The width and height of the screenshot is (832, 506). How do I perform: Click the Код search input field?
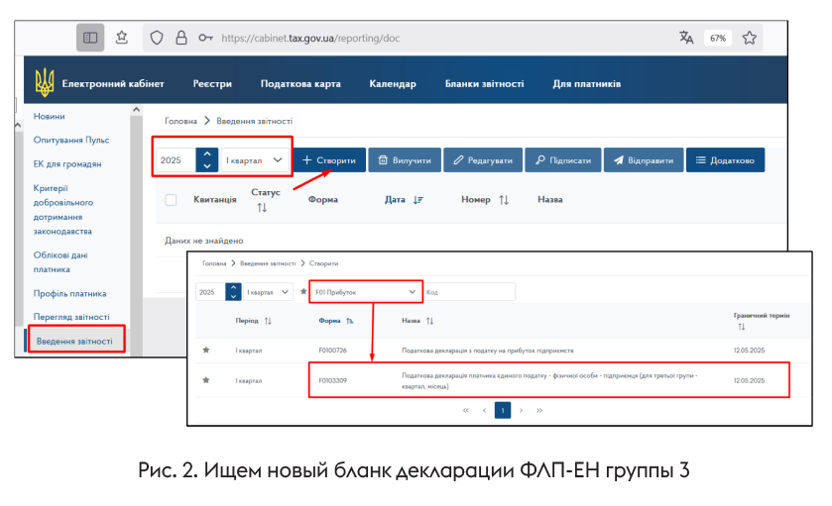468,293
